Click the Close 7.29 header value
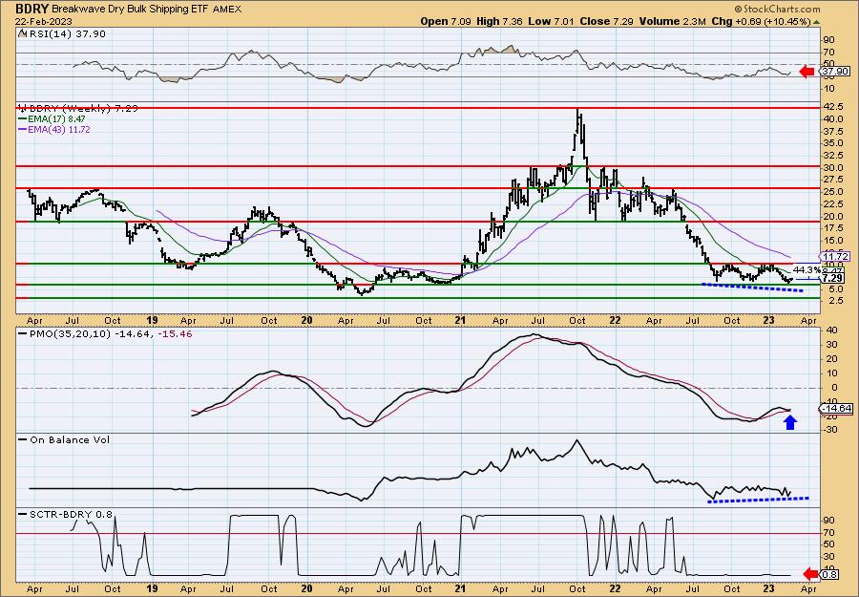 (606, 21)
